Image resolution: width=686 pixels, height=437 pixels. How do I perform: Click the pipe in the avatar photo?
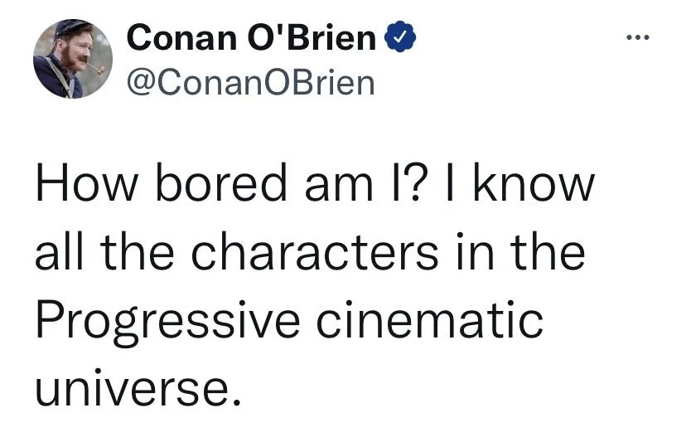(x=99, y=70)
